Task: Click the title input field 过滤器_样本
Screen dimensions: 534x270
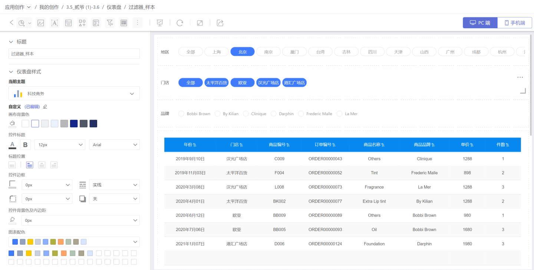Action: click(x=74, y=54)
